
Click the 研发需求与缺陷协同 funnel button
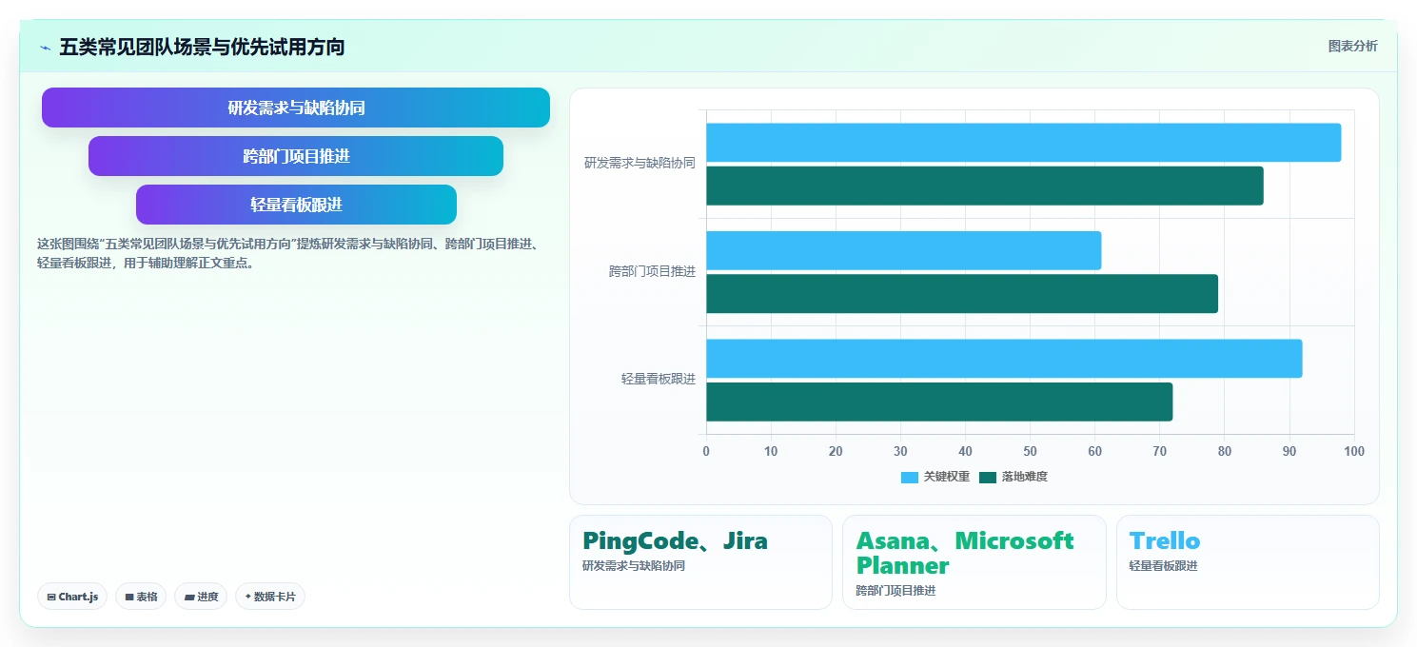coord(296,108)
